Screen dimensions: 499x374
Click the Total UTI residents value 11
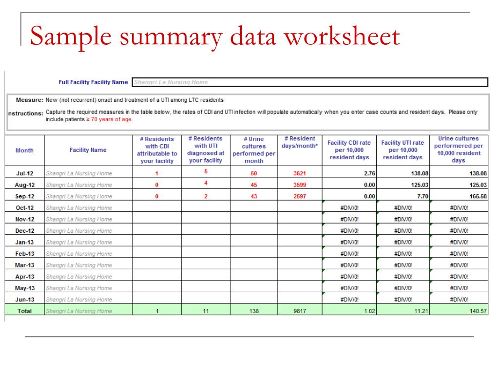point(206,311)
